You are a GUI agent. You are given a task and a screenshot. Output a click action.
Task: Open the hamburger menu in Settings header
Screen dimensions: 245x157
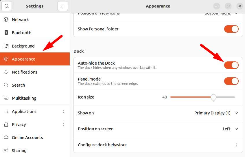(63, 6)
